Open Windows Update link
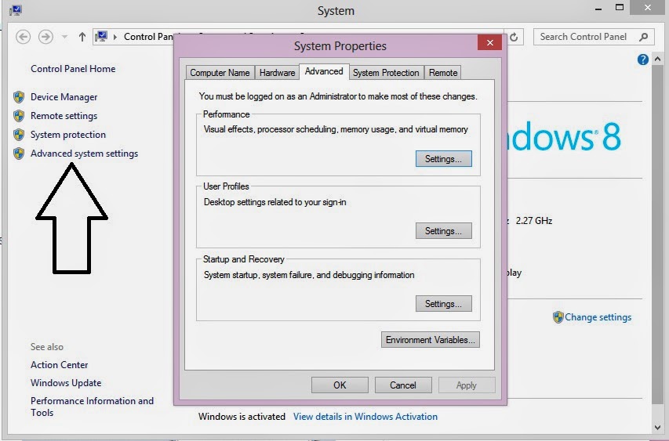The image size is (669, 441). tap(66, 382)
